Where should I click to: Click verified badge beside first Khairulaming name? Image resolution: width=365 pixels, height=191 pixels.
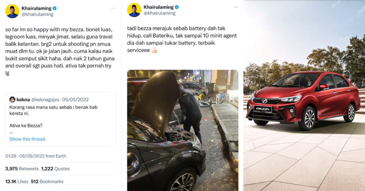click(55, 9)
